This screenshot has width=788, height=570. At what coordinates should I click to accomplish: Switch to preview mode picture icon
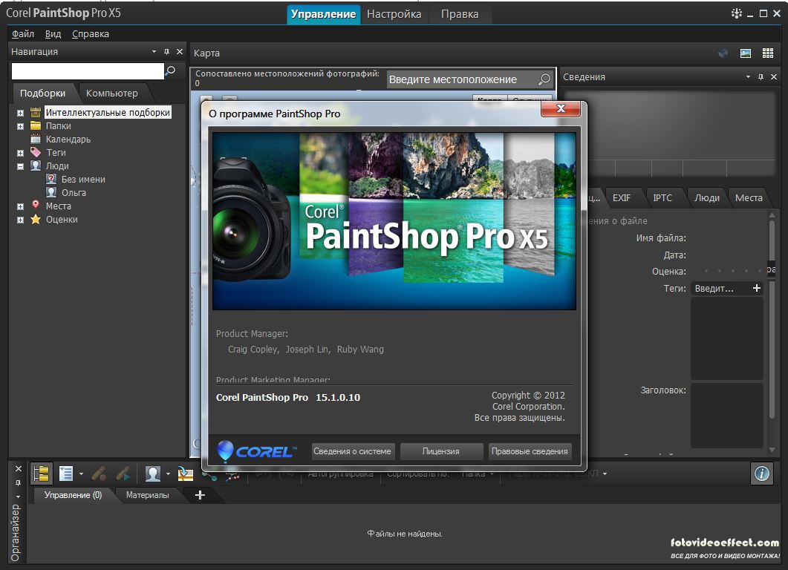tap(746, 53)
